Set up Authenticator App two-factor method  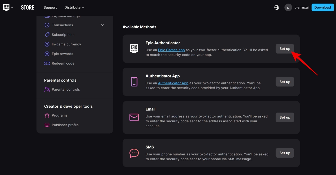(x=285, y=82)
